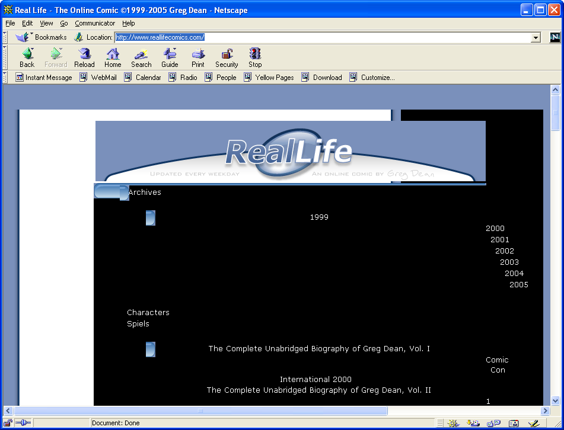Collapse the Location toolbar via its grip handle
564x430 pixels.
[5, 37]
